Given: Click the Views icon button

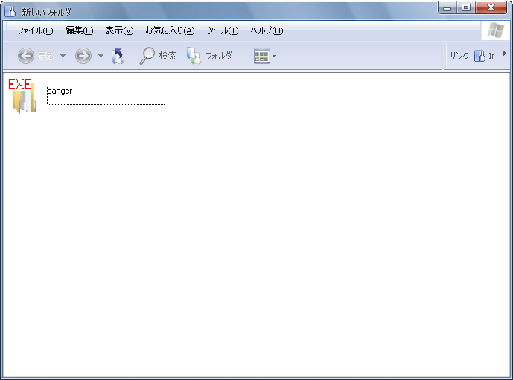Looking at the screenshot, I should 262,57.
